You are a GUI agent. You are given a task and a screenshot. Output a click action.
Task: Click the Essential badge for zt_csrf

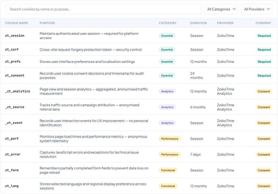tap(167, 50)
